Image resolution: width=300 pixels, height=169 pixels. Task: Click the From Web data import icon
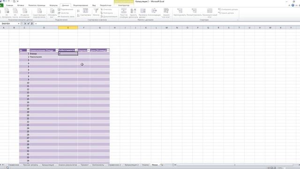7,13
